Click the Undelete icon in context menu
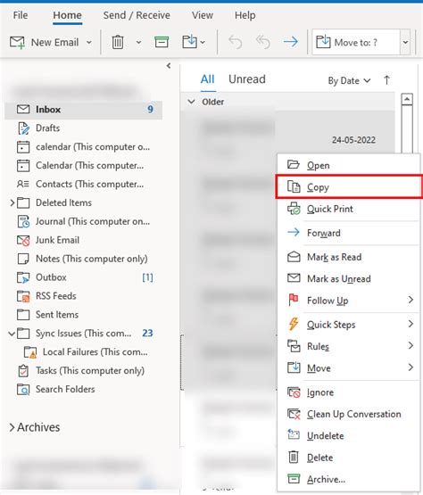The height and width of the screenshot is (495, 423). 294,434
